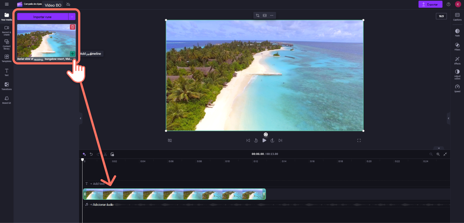Open the help question mark icon
464x223 pixels.
point(449,4)
